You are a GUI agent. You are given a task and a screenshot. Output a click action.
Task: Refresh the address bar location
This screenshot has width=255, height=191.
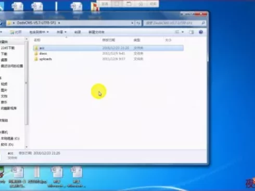[138, 23]
